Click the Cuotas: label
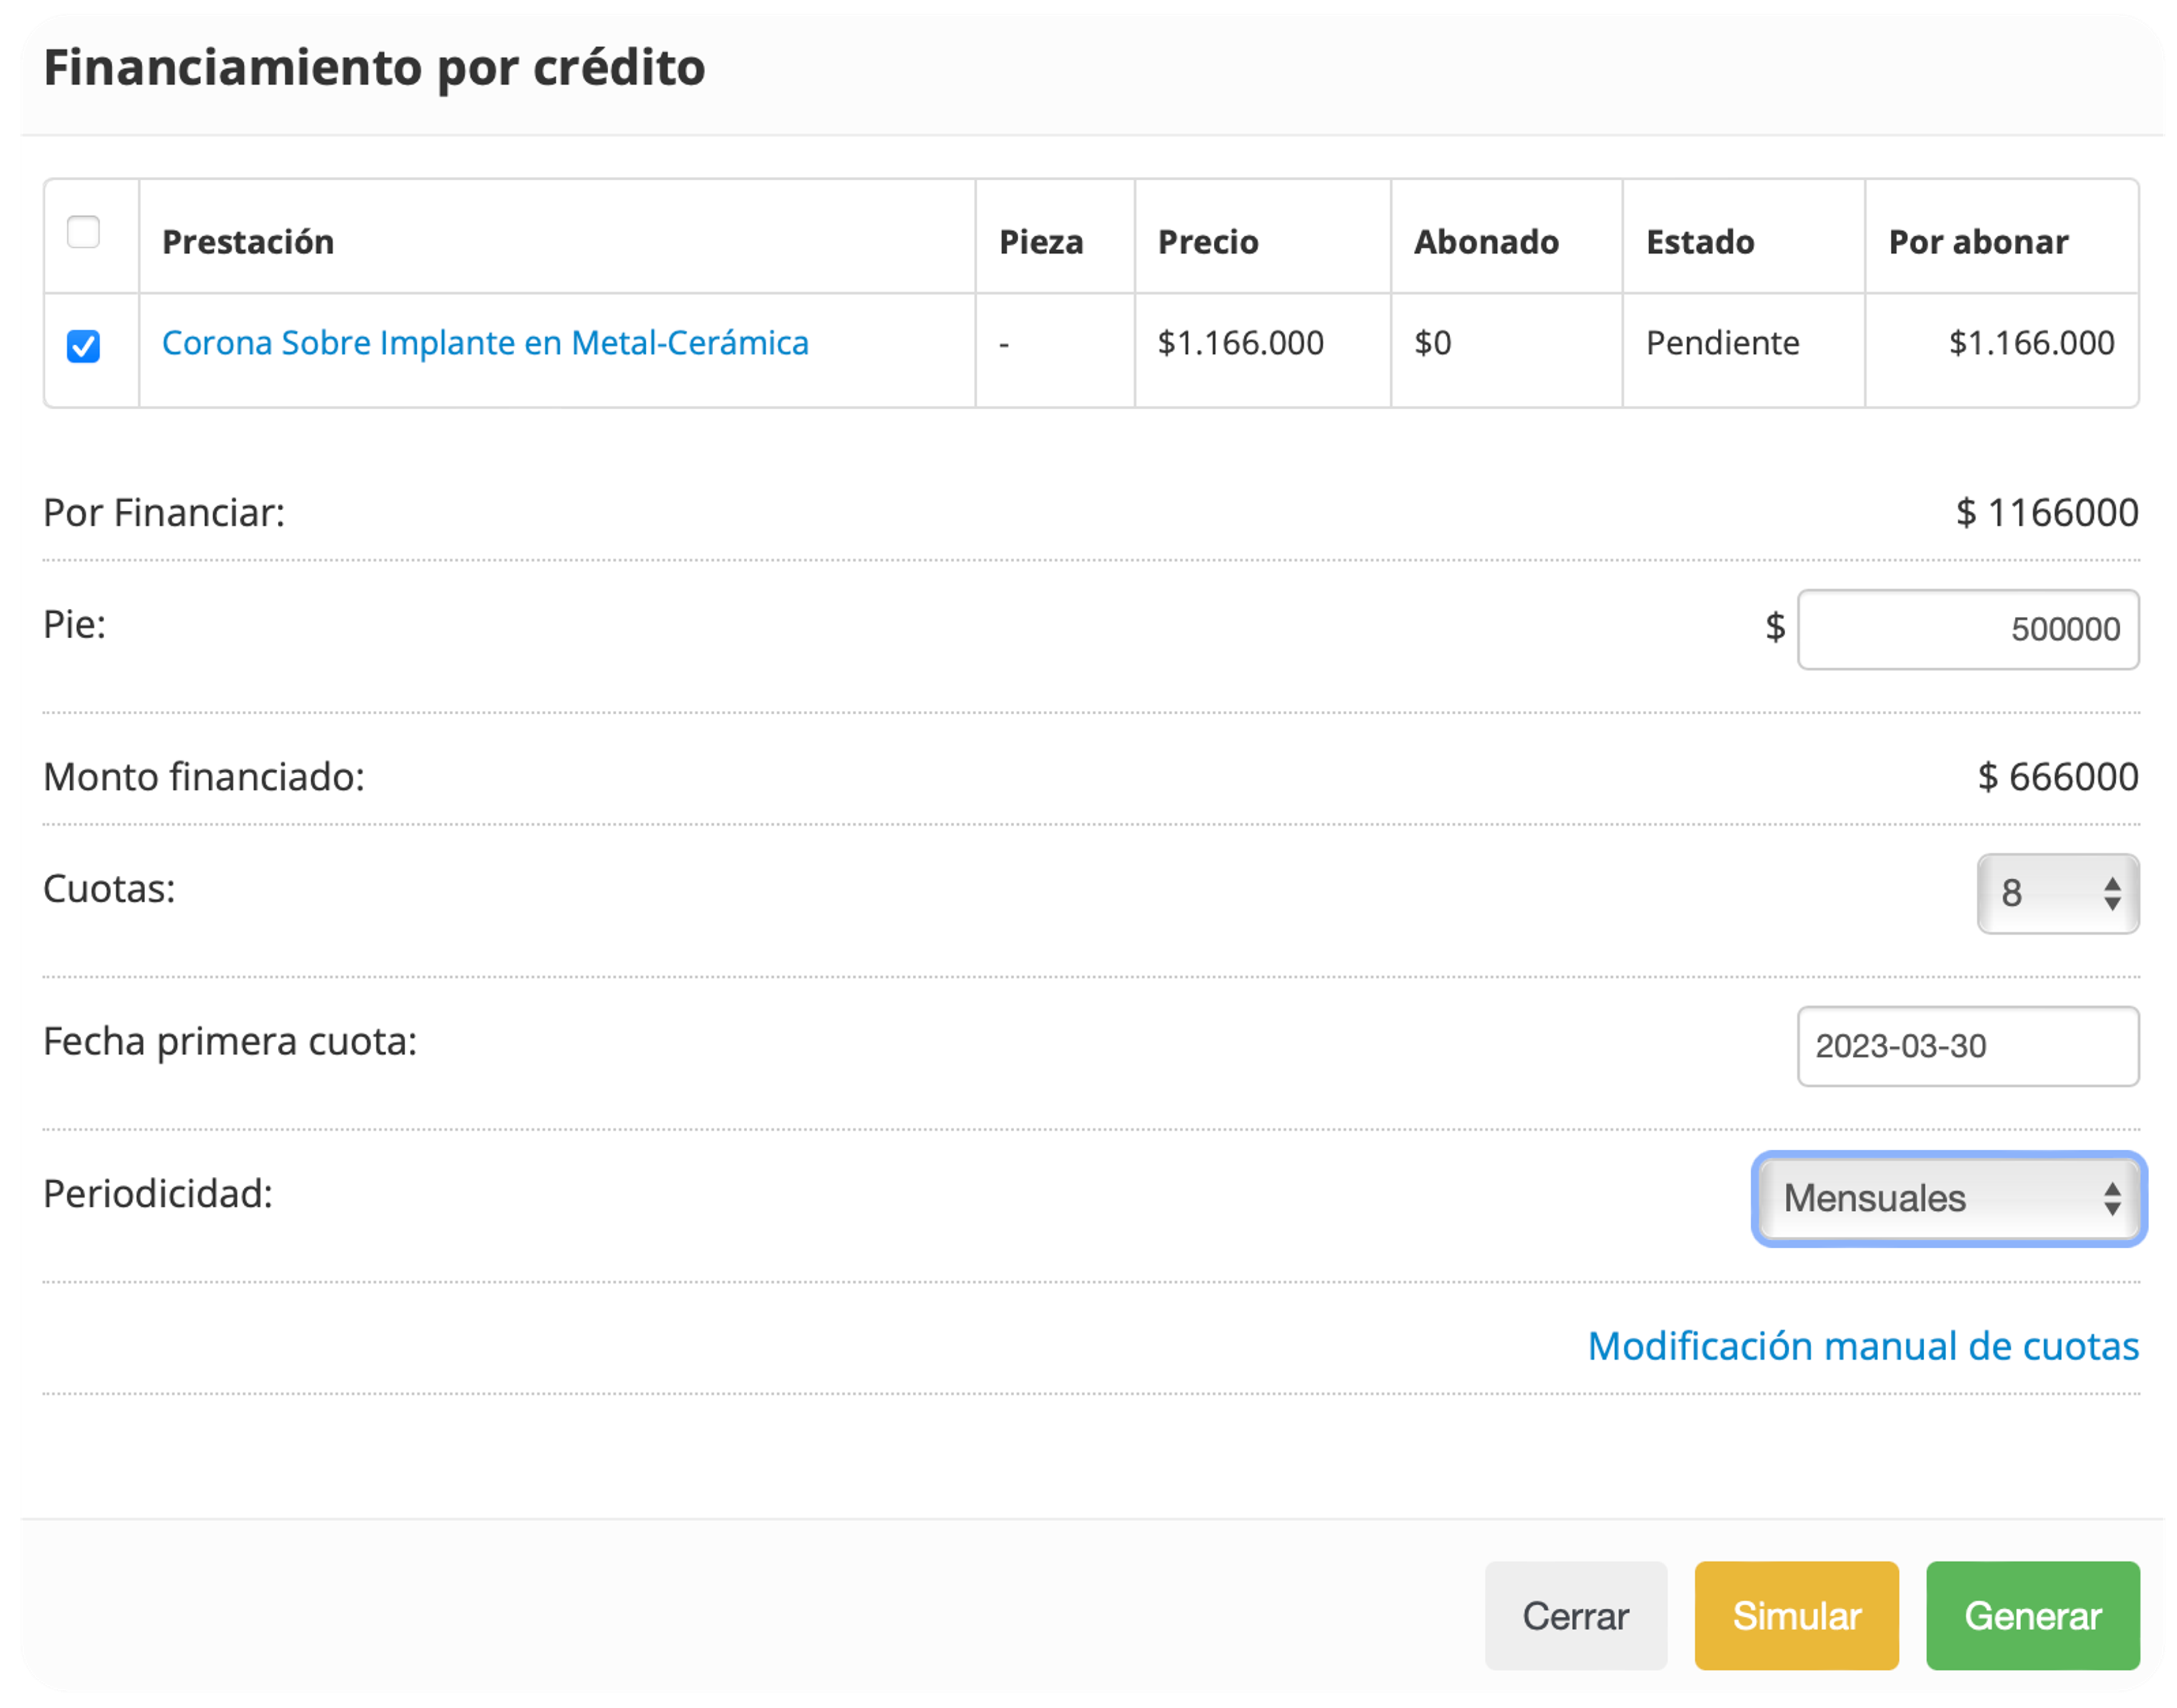Screen dimensions: 2177x1708 [x=109, y=889]
